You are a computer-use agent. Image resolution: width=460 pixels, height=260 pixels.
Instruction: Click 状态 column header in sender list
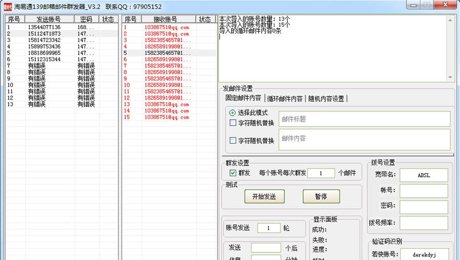(108, 19)
